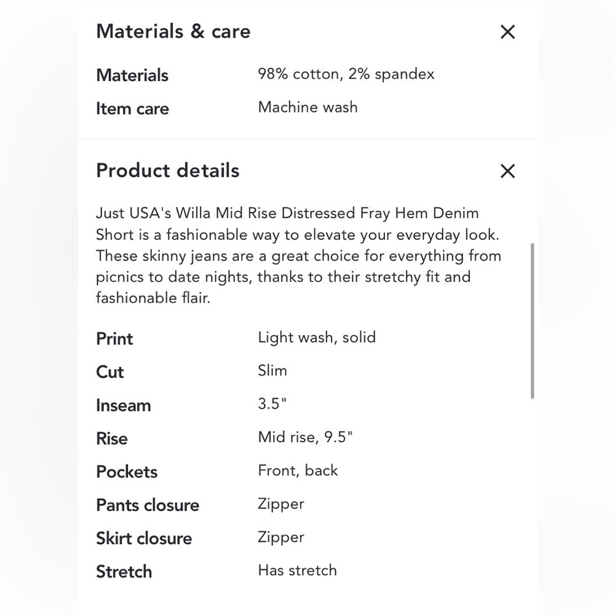Select the Inseam label
615x615 pixels.
123,405
